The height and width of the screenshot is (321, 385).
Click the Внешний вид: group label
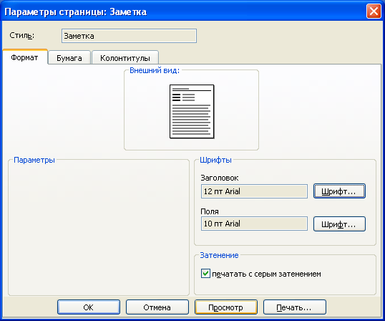pos(155,70)
